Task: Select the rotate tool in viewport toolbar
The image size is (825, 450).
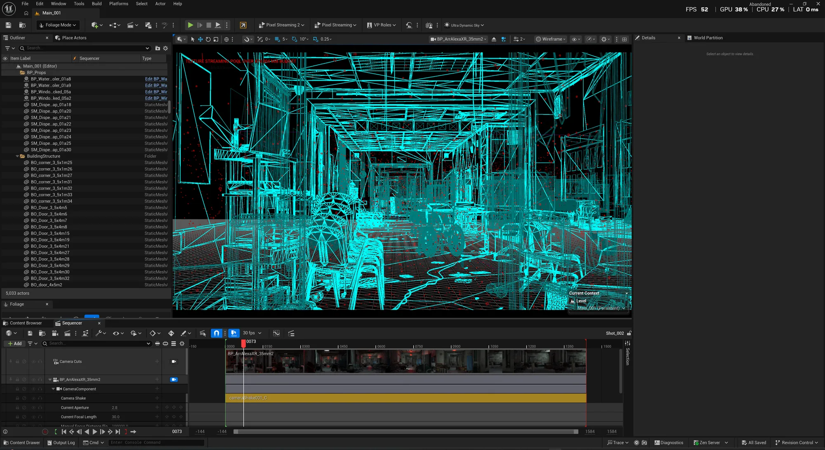Action: click(x=208, y=40)
